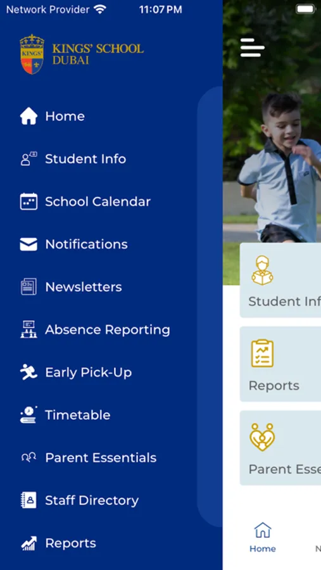Viewport: 321px width, 570px height.
Task: Tap the Absence Reporting icon
Action: pos(28,329)
